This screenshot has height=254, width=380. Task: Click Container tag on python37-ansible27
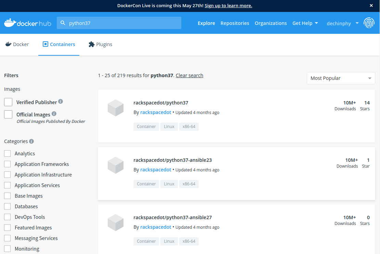pyautogui.click(x=146, y=241)
